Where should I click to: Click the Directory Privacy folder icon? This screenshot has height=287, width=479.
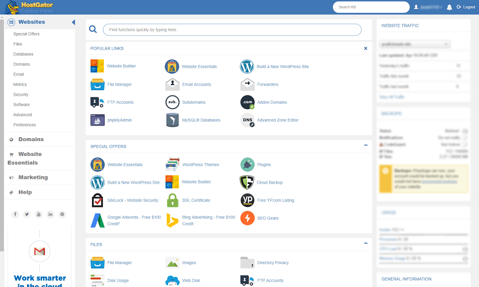point(248,263)
